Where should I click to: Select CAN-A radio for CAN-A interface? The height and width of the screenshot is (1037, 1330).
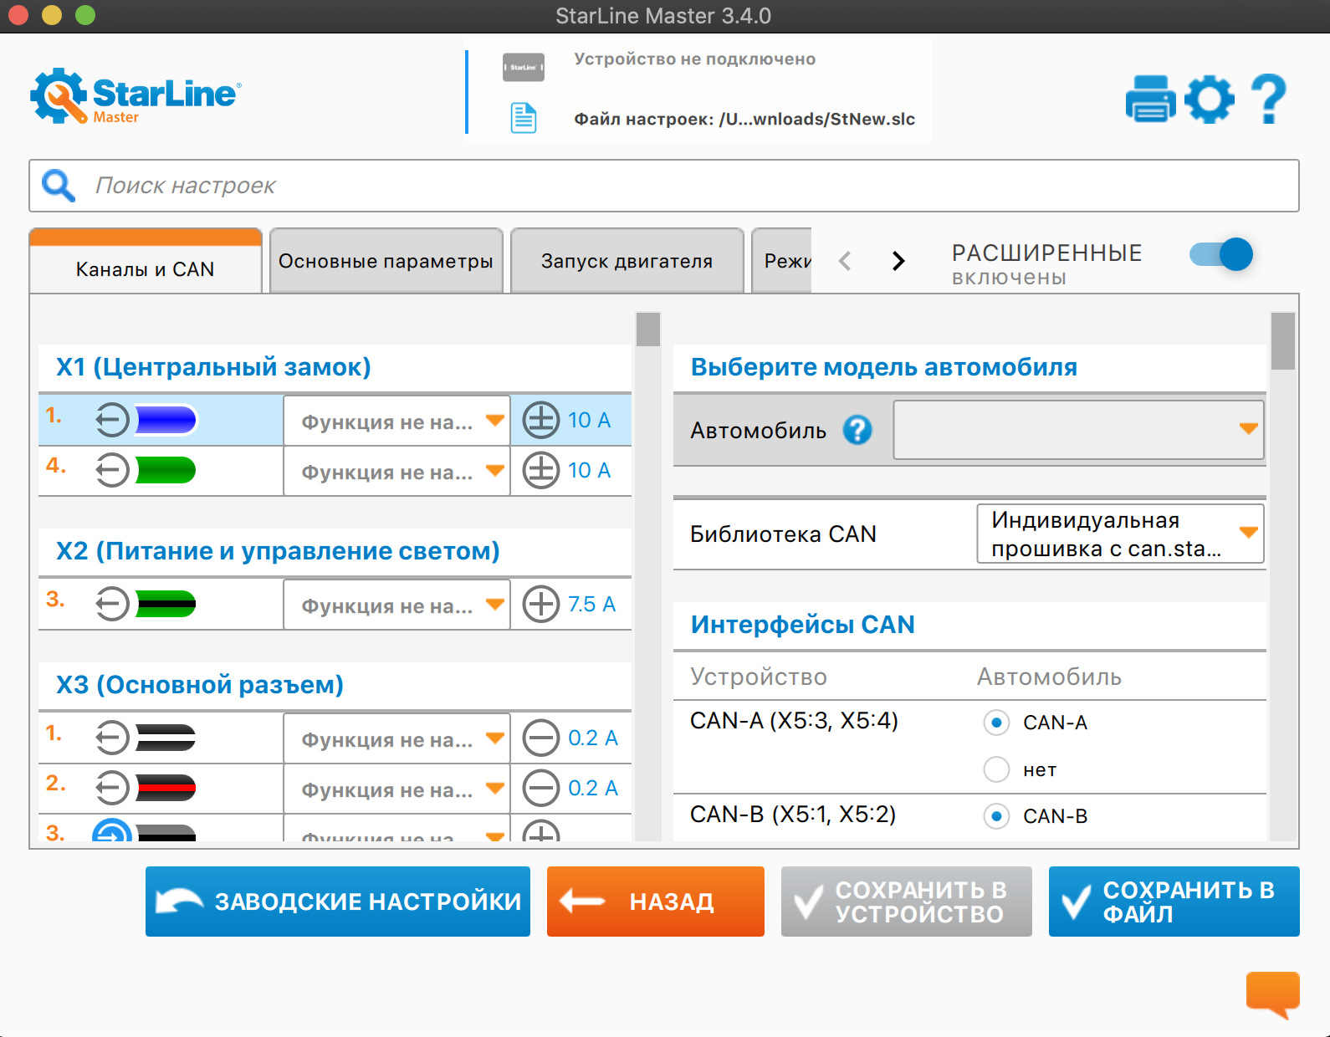(x=996, y=723)
